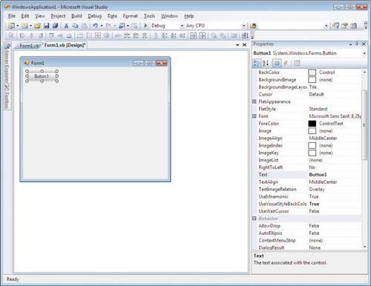Sort Properties alphabetically

tap(266, 64)
